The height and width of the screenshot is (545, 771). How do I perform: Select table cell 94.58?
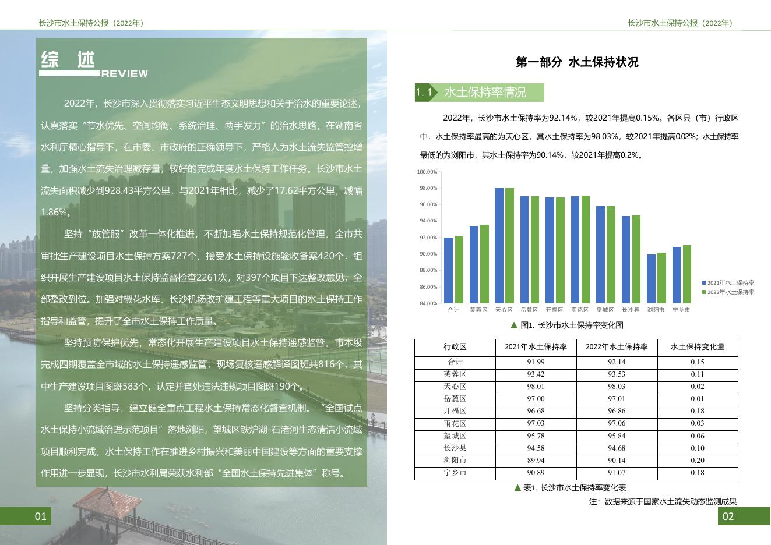536,448
